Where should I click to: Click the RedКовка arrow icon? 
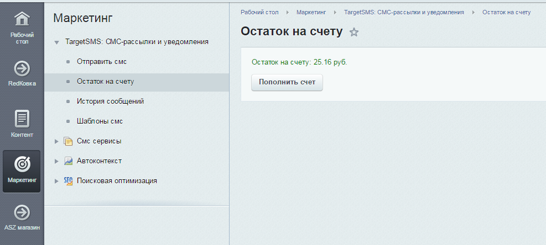pos(22,68)
